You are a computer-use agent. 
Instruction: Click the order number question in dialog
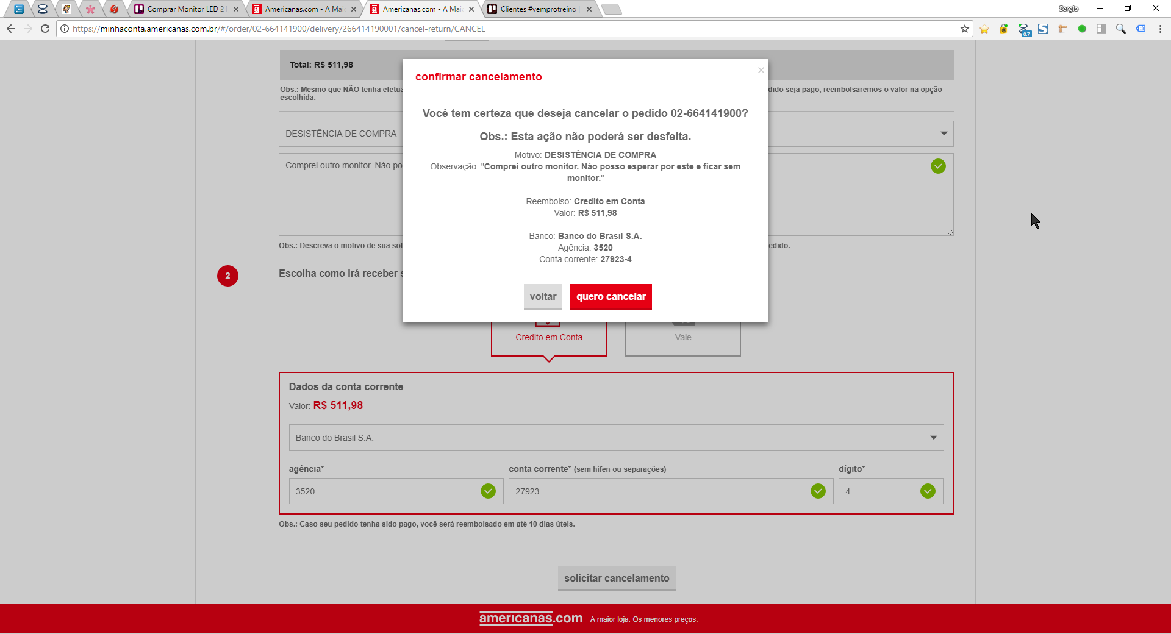(x=585, y=113)
